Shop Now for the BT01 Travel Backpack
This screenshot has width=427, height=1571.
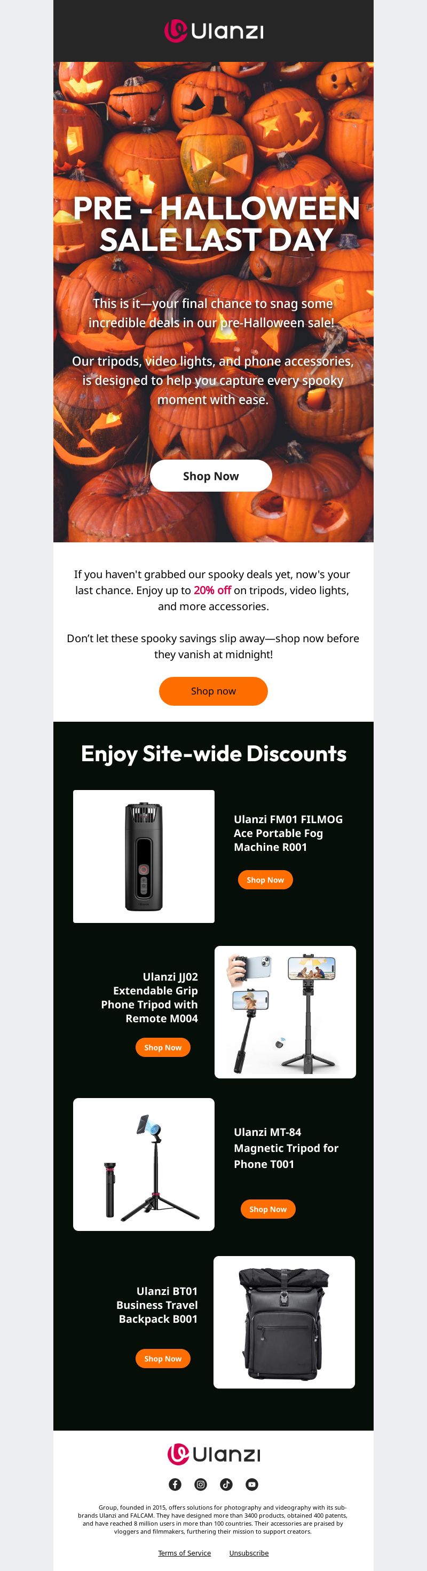(x=163, y=1358)
